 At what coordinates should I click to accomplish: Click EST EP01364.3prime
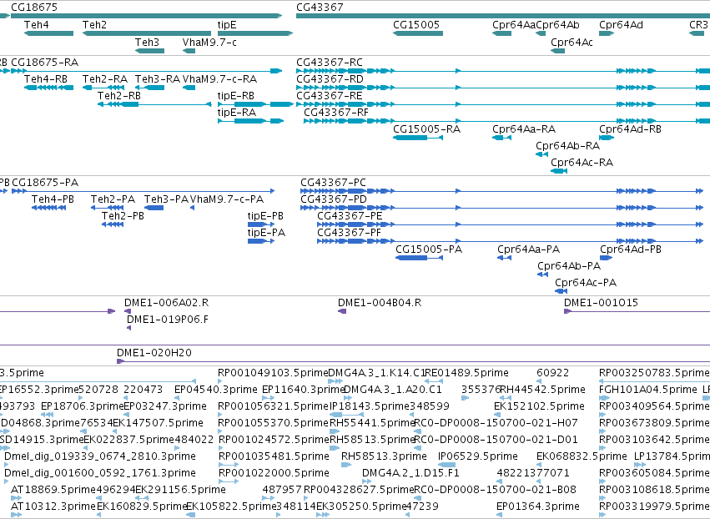pos(538,506)
